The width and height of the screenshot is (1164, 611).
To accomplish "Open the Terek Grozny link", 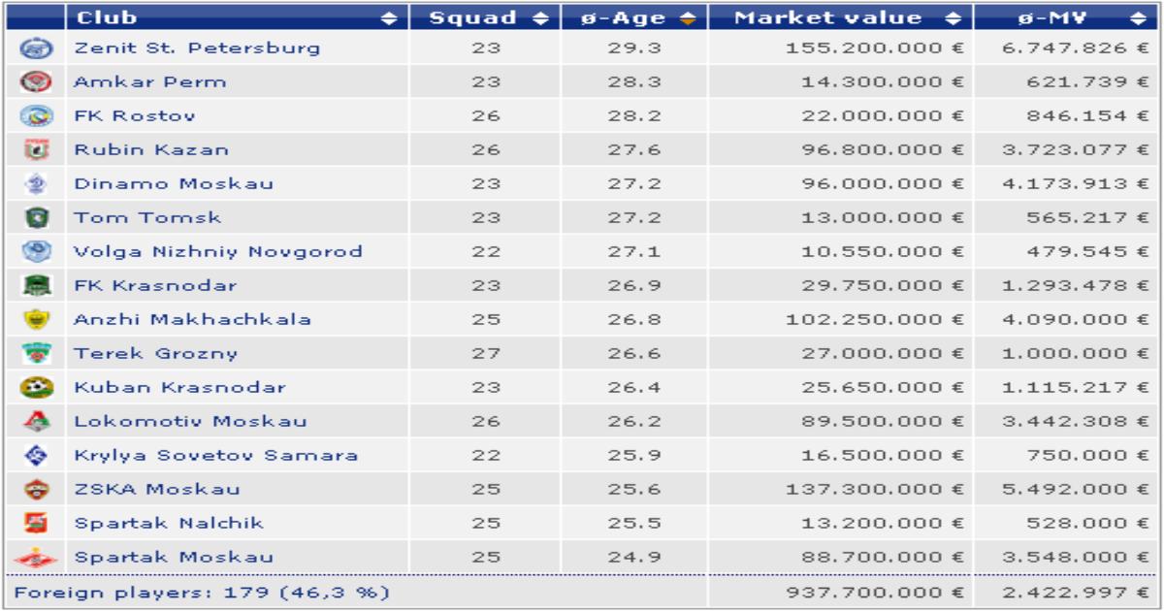I will (156, 354).
